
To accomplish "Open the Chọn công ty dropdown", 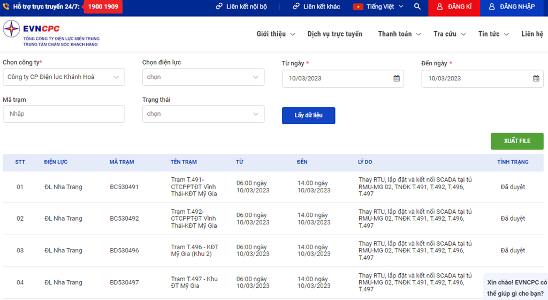I will point(64,77).
